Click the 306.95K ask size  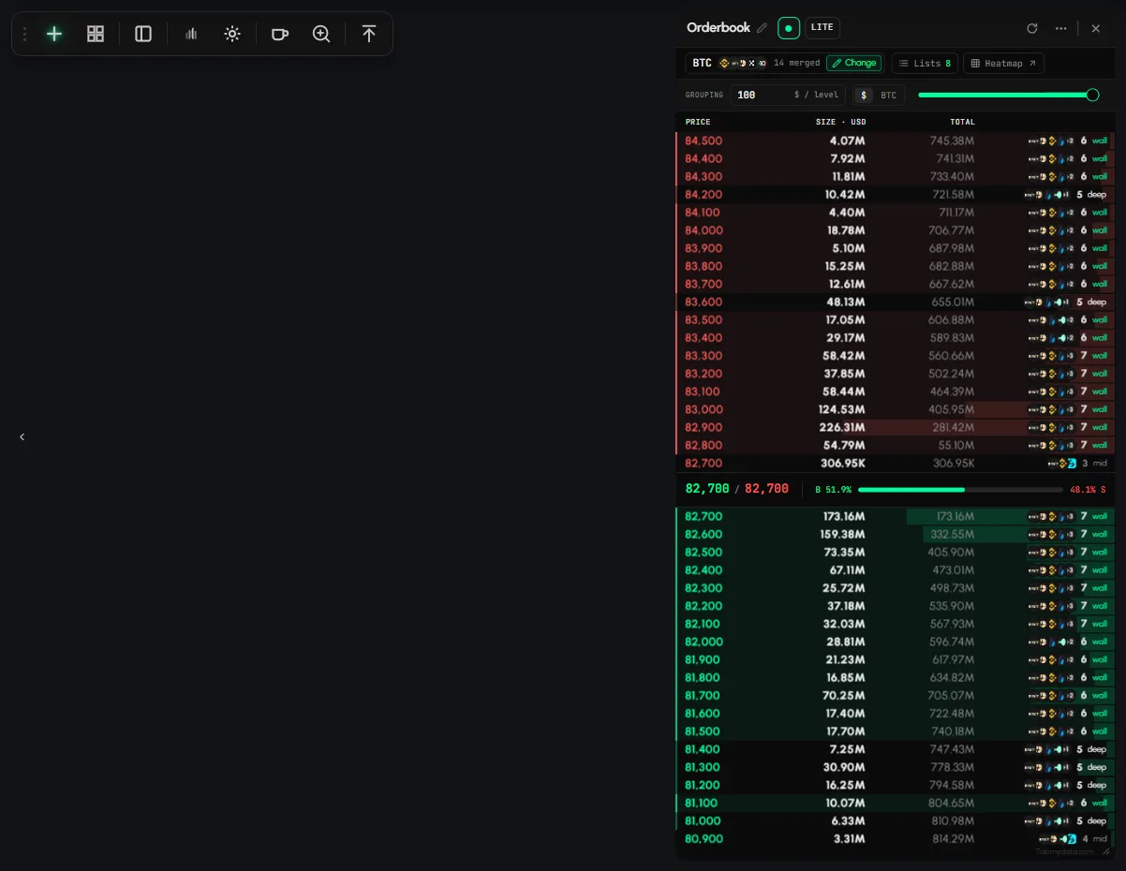click(842, 464)
